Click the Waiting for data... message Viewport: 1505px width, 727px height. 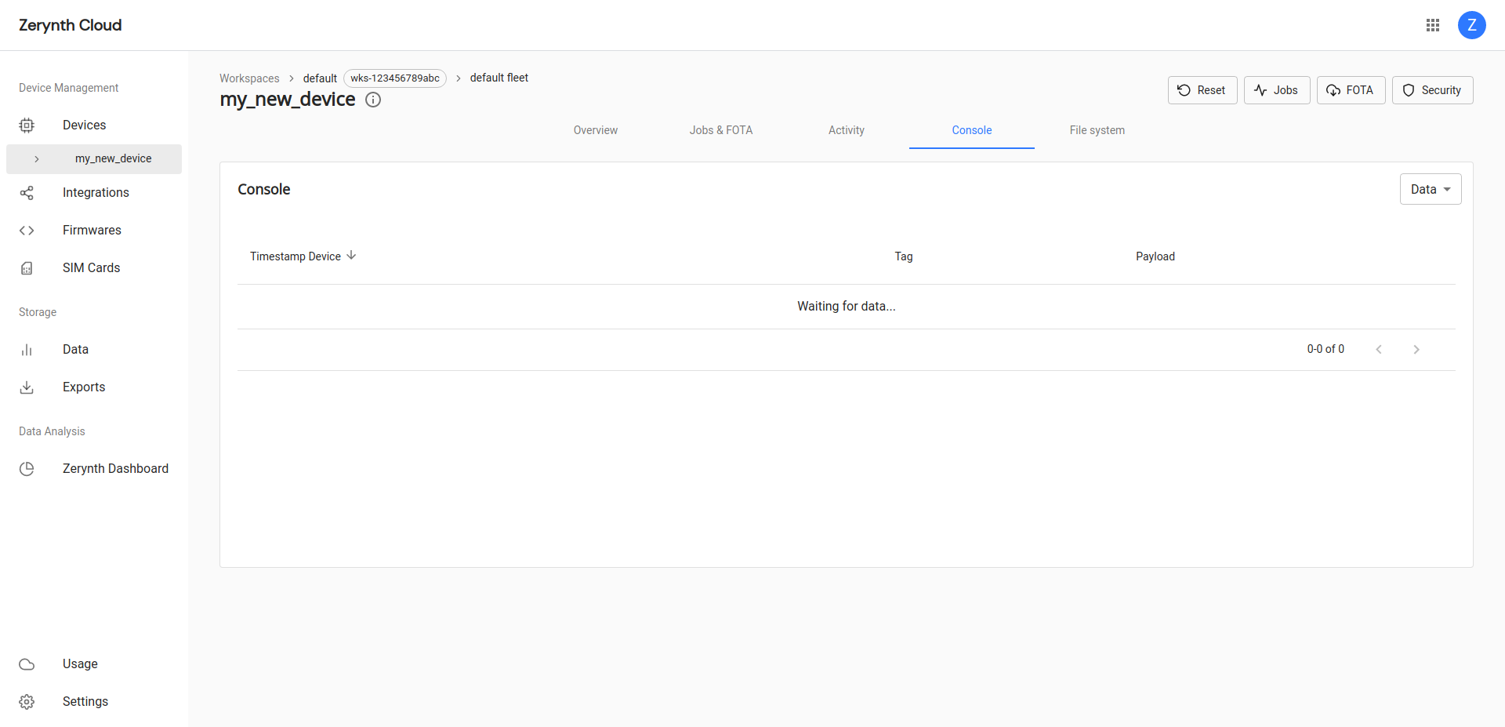(x=847, y=307)
